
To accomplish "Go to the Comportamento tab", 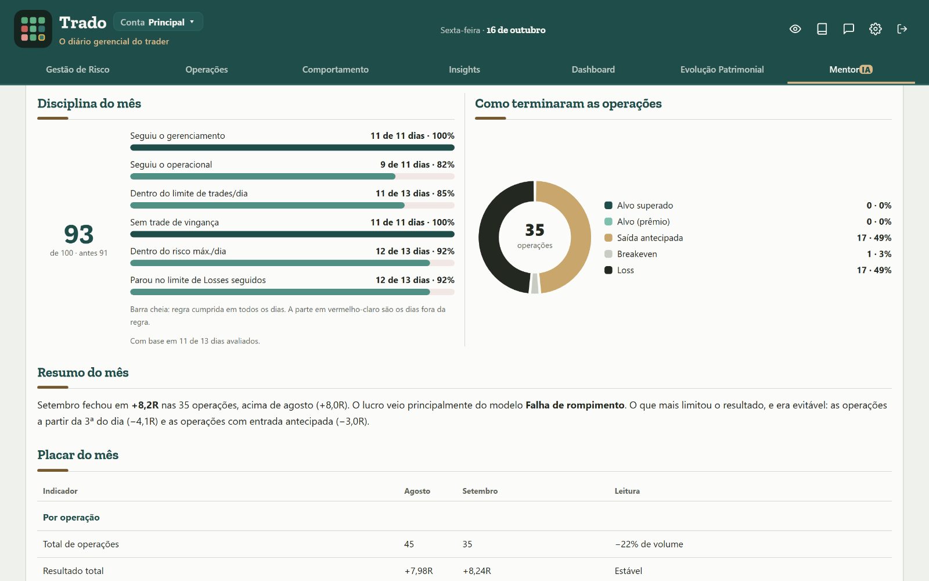I will tap(336, 70).
